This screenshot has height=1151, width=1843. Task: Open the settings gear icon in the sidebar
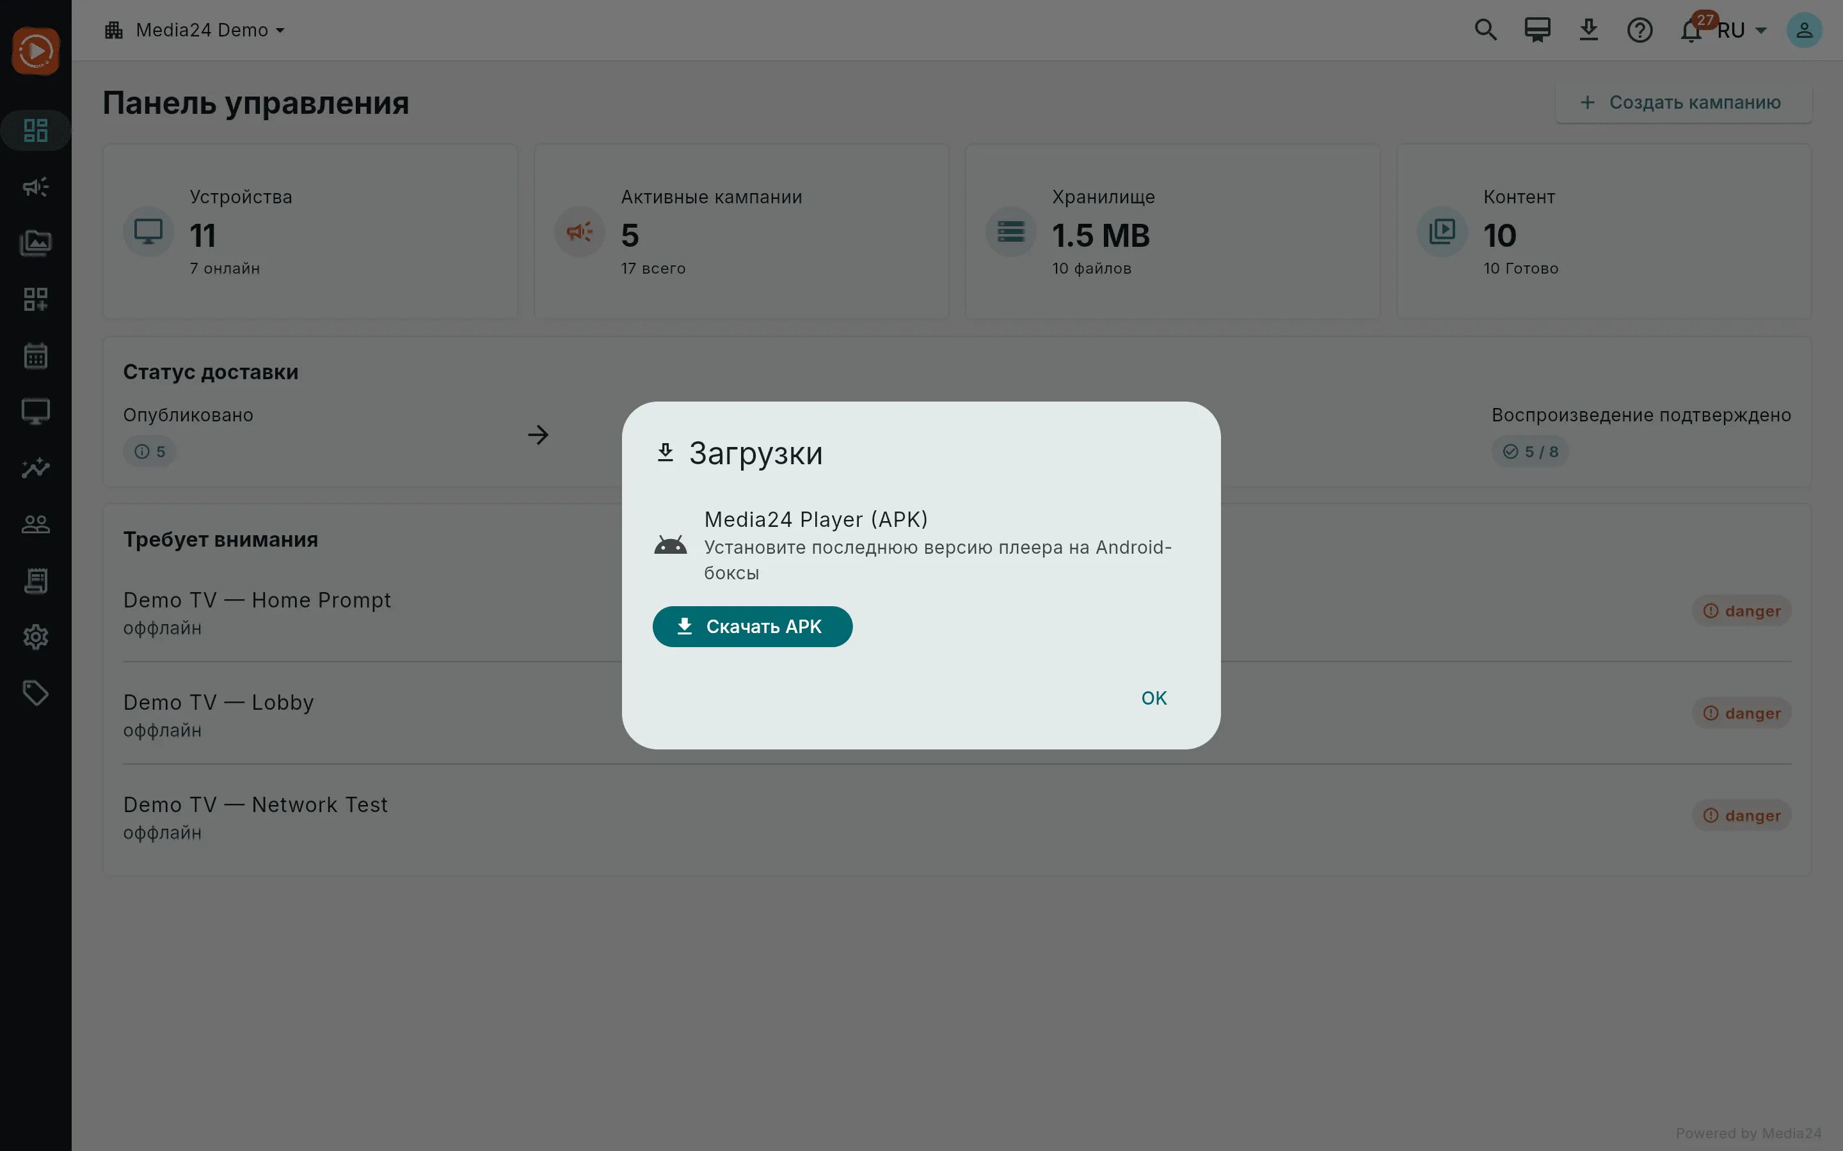click(36, 637)
